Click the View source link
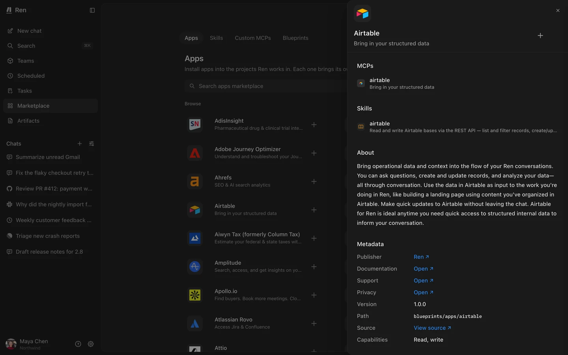Screen dimensions: 568x355 (432, 328)
